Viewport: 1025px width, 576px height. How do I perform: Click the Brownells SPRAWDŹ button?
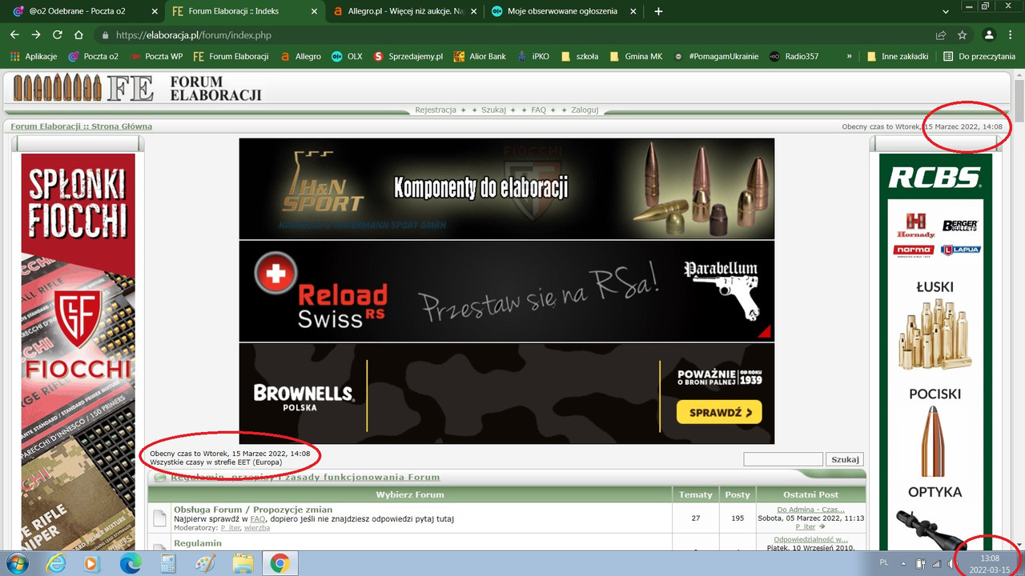719,413
